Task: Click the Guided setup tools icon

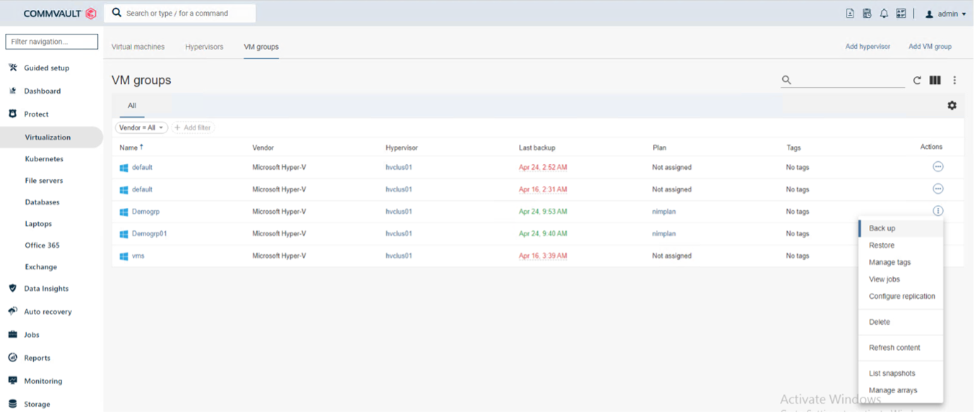Action: 13,68
